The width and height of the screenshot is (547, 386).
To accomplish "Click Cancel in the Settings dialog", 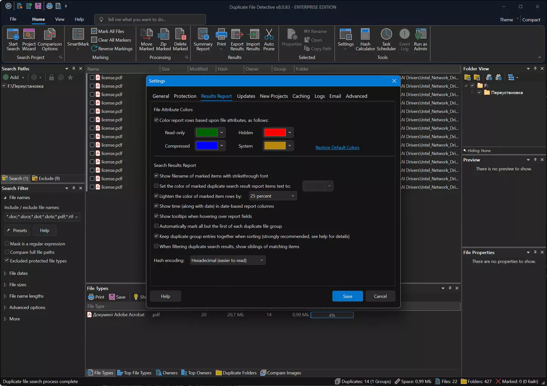I will tap(380, 296).
